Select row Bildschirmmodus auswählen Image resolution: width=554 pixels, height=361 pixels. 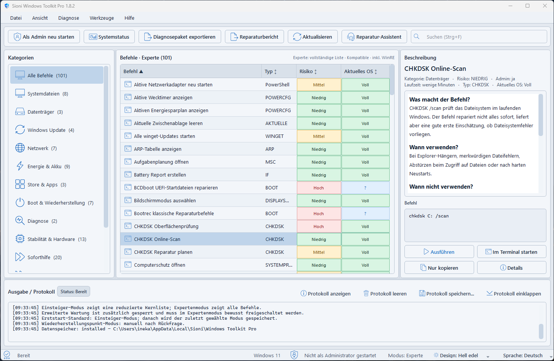255,200
